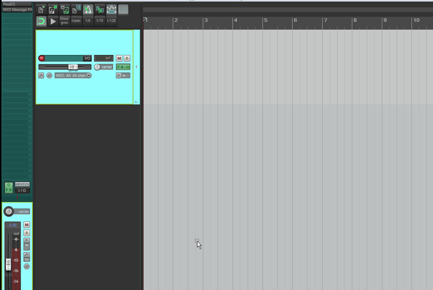
Task: Click track folder icon at panel corner
Action: click(136, 102)
